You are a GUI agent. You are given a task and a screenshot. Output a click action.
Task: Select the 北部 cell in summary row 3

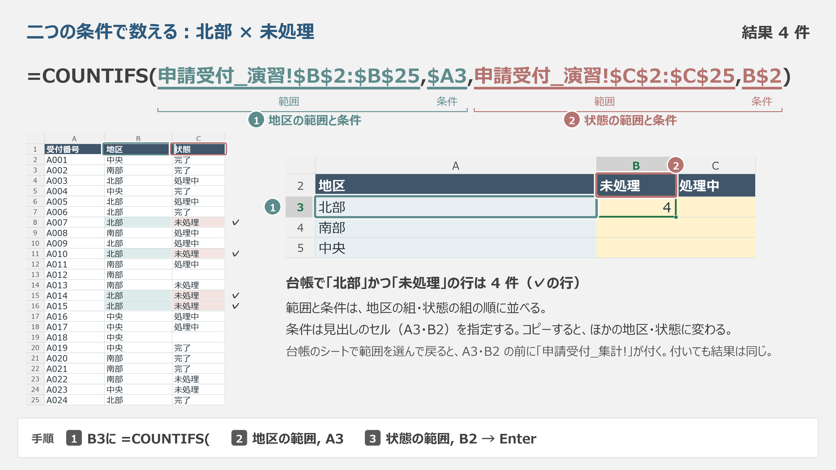point(455,207)
